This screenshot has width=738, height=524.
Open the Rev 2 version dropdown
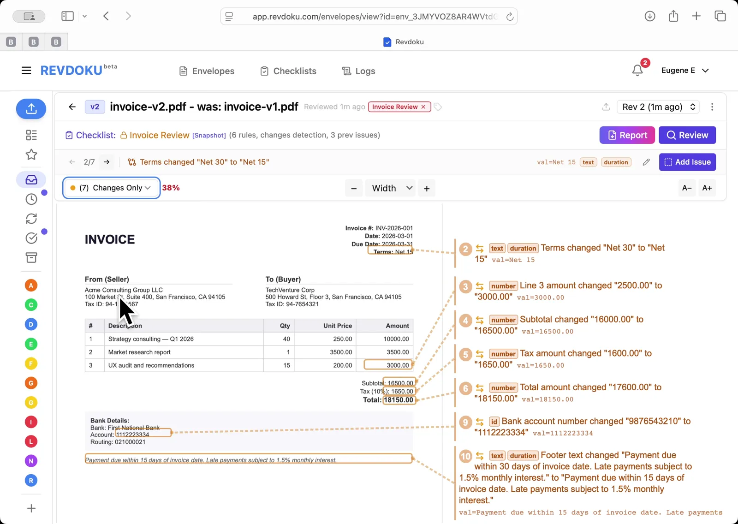click(x=658, y=107)
